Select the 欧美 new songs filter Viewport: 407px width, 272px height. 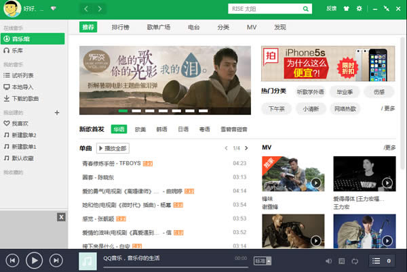click(x=140, y=129)
